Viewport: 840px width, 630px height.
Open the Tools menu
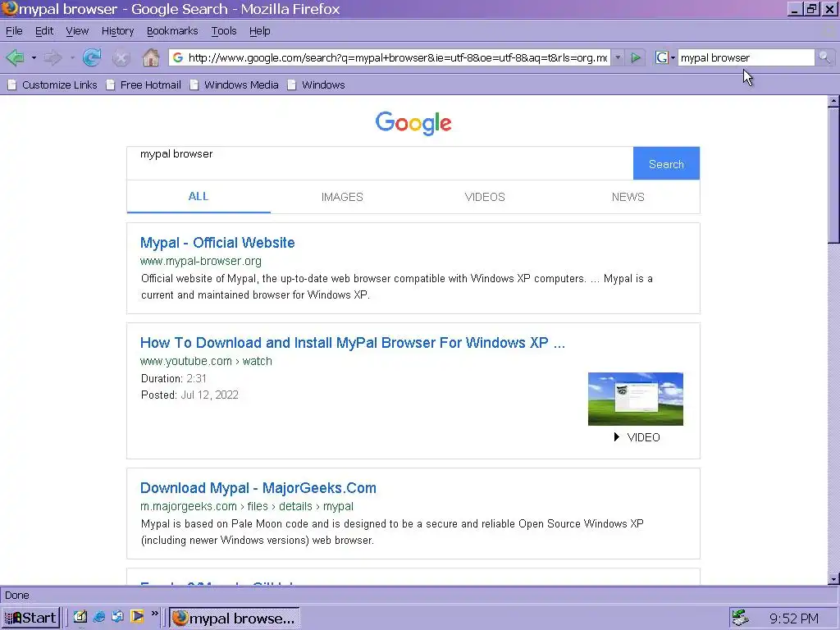224,31
